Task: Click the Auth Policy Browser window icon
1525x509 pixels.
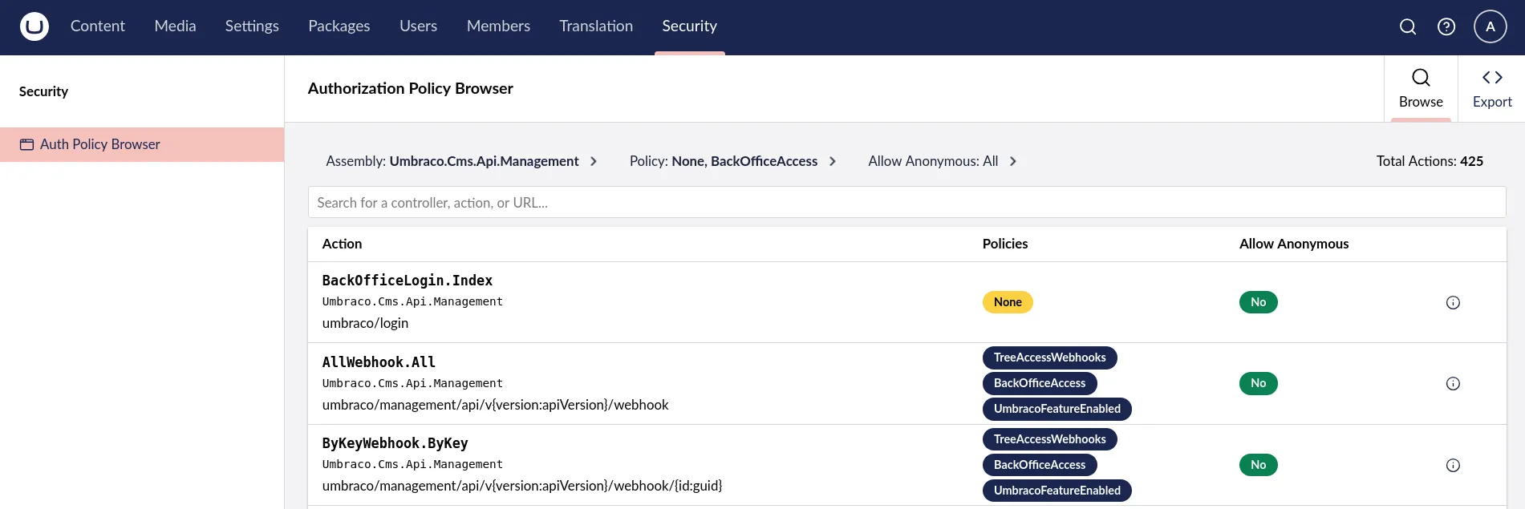Action: [x=26, y=144]
